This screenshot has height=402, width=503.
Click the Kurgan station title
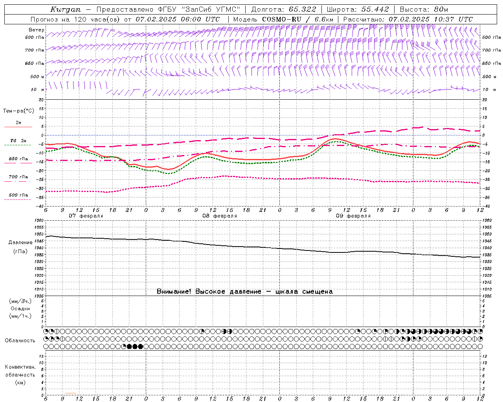click(66, 9)
